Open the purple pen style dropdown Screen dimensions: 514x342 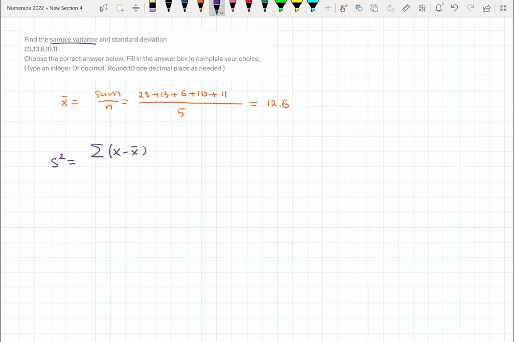[221, 12]
